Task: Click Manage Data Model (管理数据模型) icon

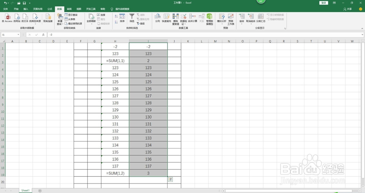Action: point(210,19)
